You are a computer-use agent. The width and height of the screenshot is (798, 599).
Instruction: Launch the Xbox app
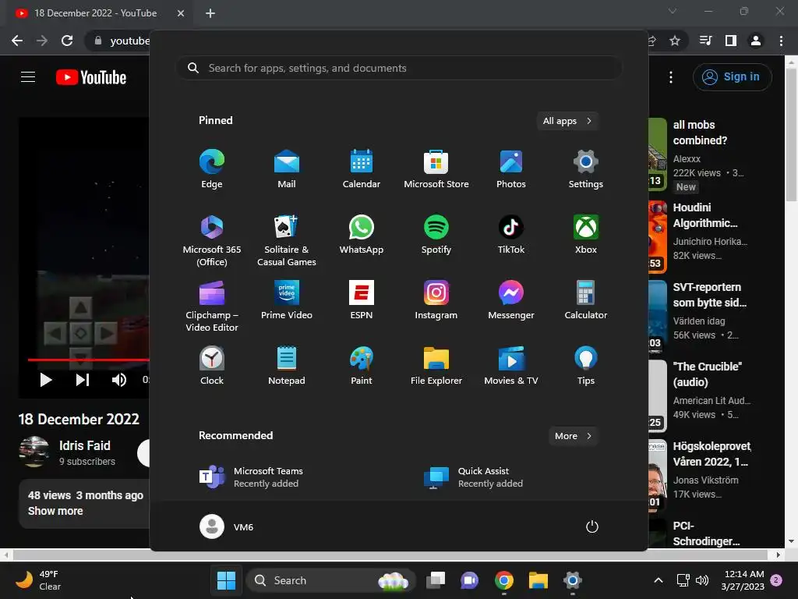point(586,235)
